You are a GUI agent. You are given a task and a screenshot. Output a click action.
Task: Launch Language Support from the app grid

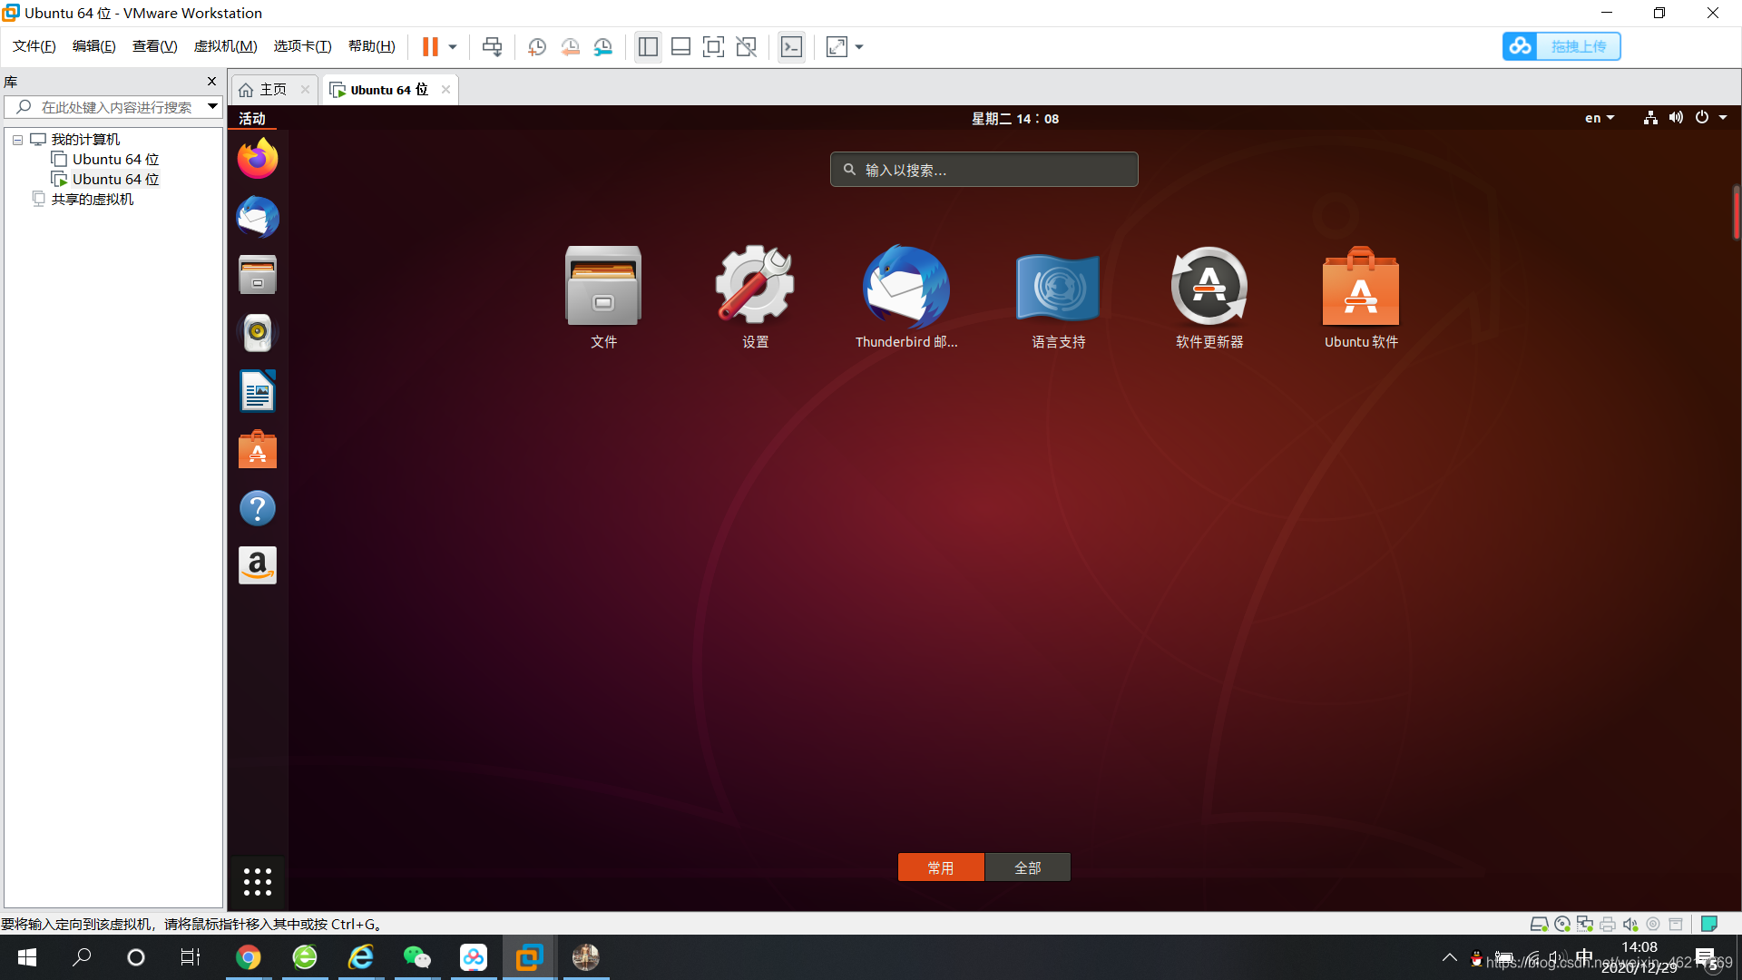pos(1058,287)
